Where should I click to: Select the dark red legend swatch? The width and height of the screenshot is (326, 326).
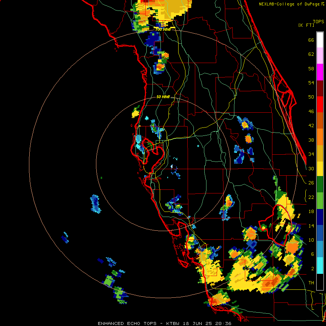[x=320, y=88]
